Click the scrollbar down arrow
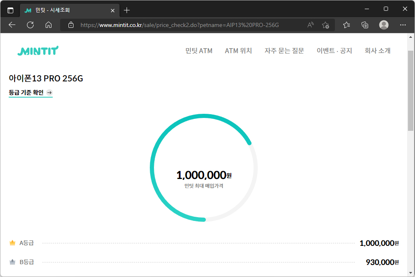 point(410,273)
